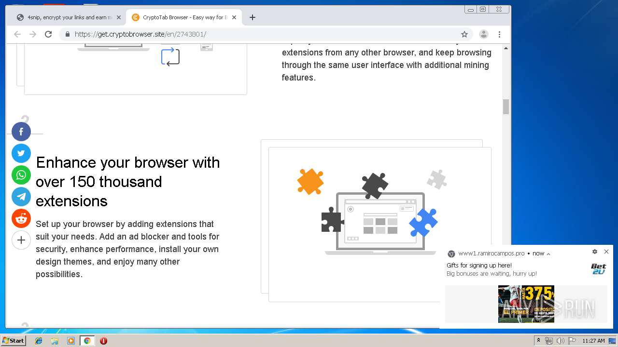
Task: Reload the current page
Action: click(48, 34)
